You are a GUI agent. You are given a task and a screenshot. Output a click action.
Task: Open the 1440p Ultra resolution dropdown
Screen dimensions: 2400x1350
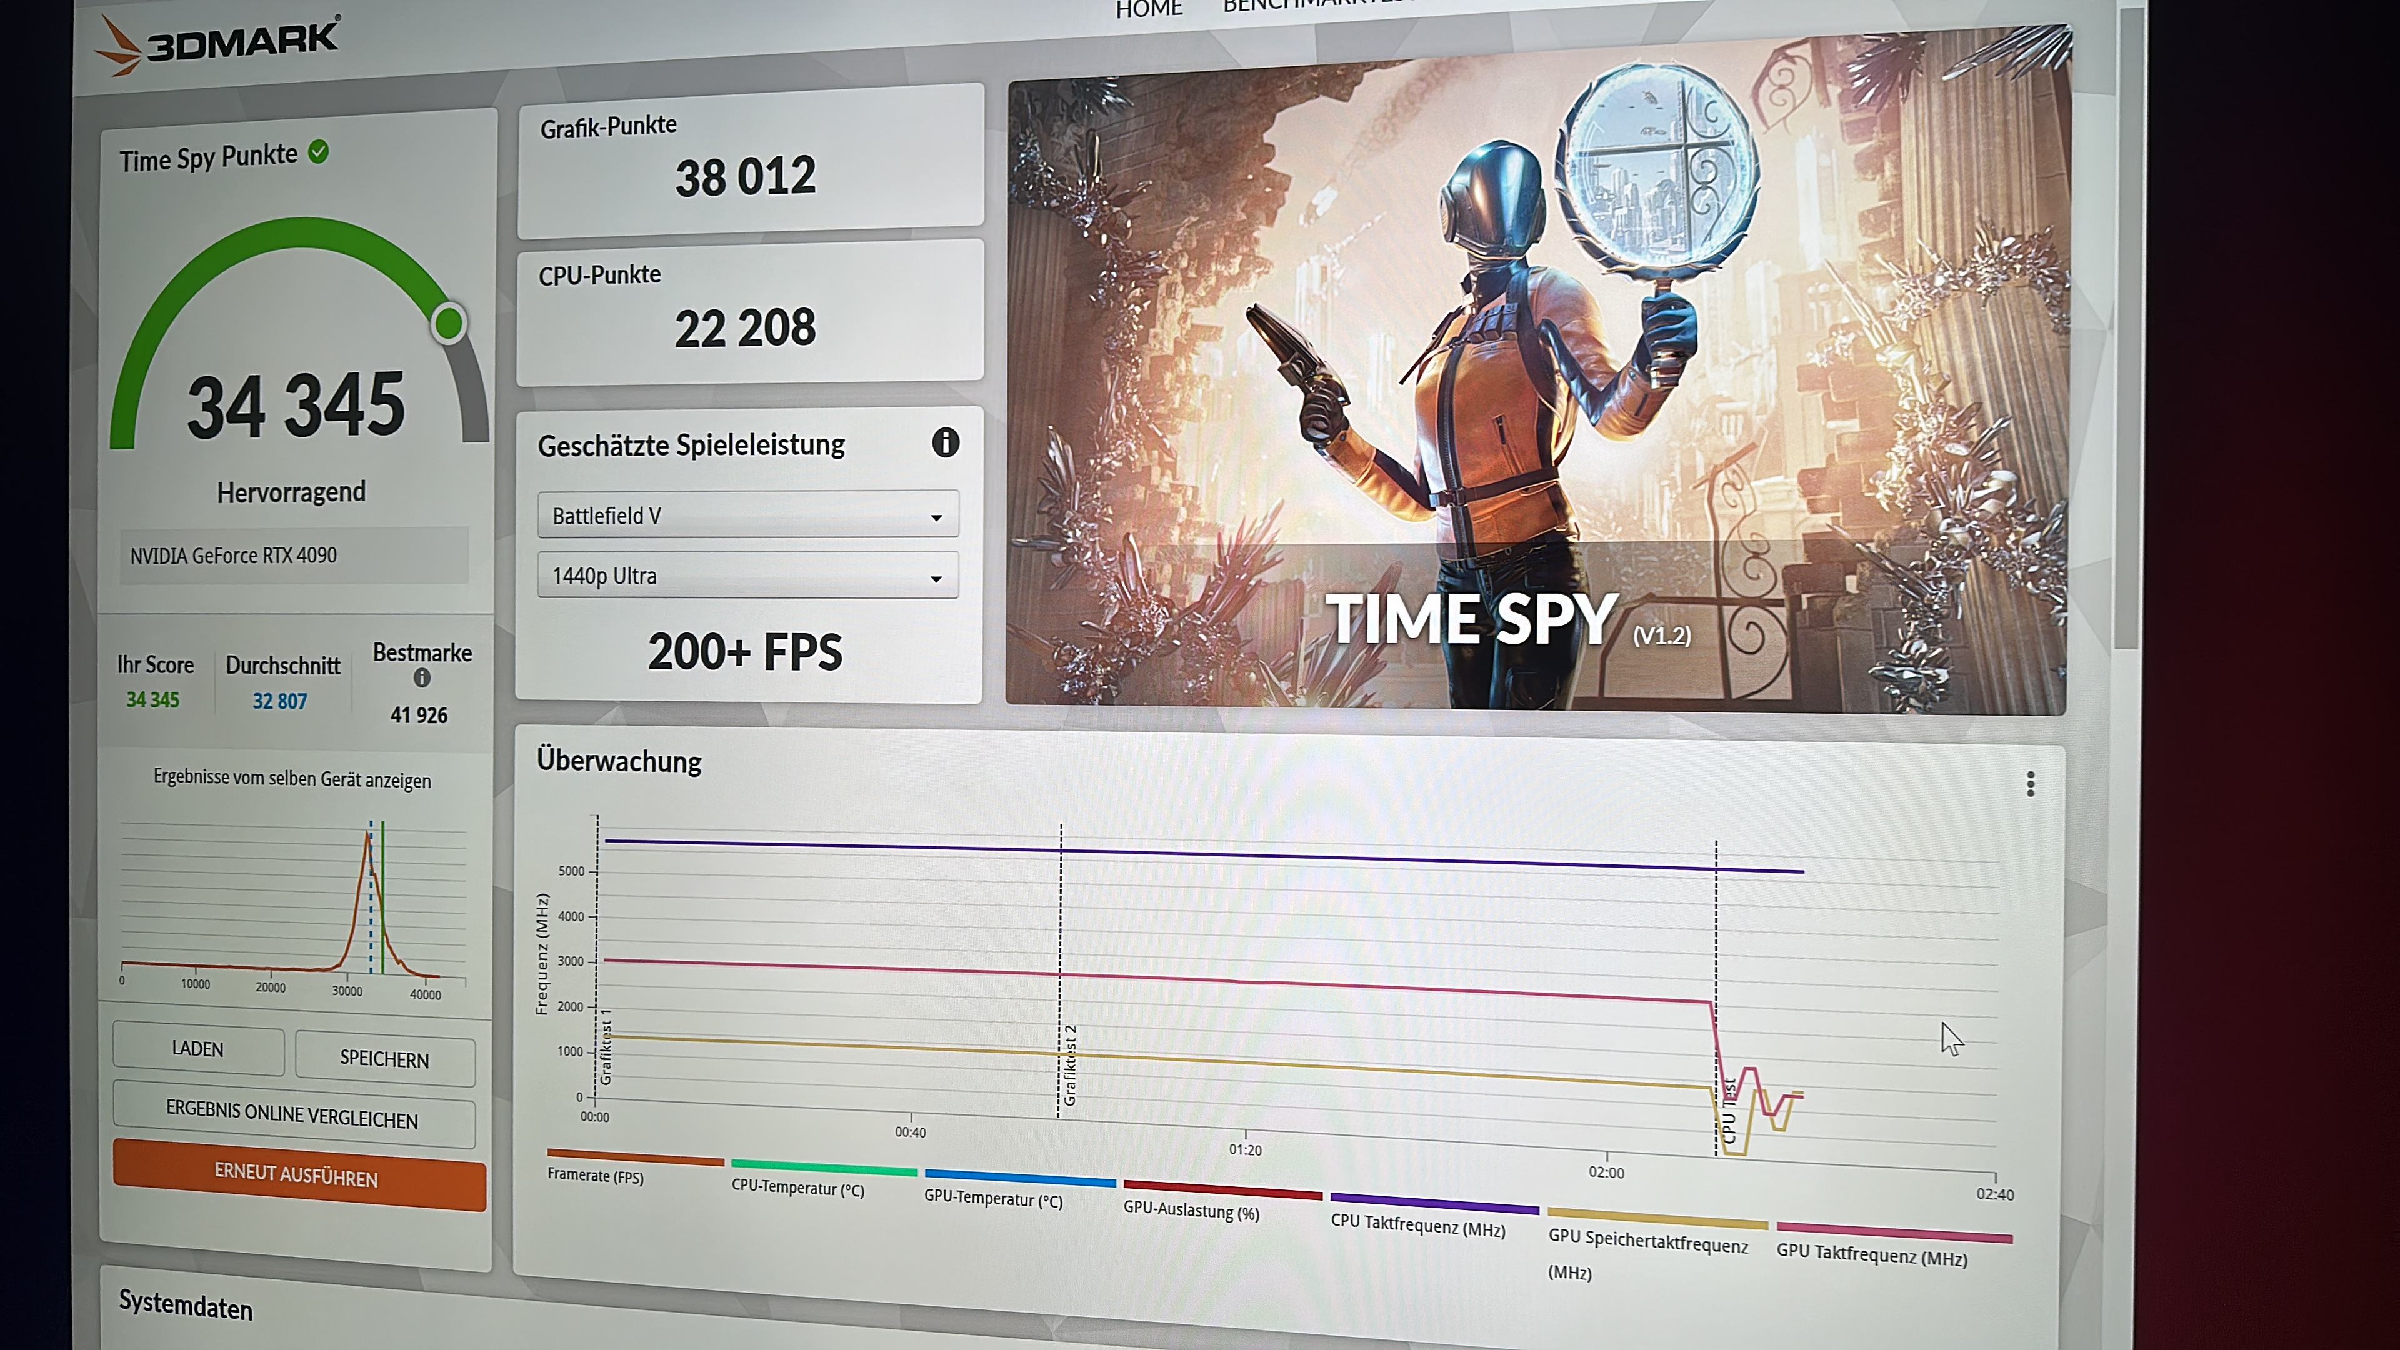point(748,576)
